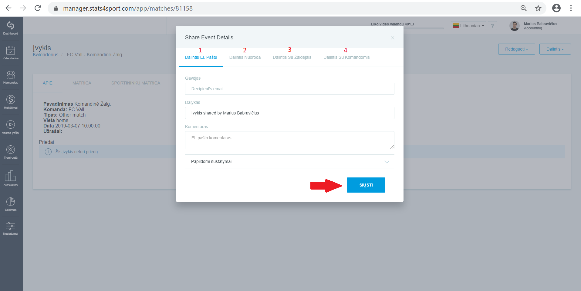The width and height of the screenshot is (581, 291).
Task: Switch to Dalintis Su Komandomis tab
Action: 346,57
